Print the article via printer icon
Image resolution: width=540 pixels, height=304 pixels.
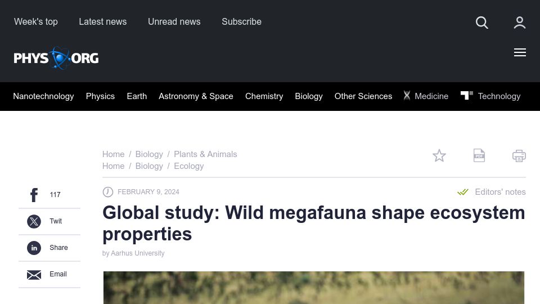(x=519, y=156)
